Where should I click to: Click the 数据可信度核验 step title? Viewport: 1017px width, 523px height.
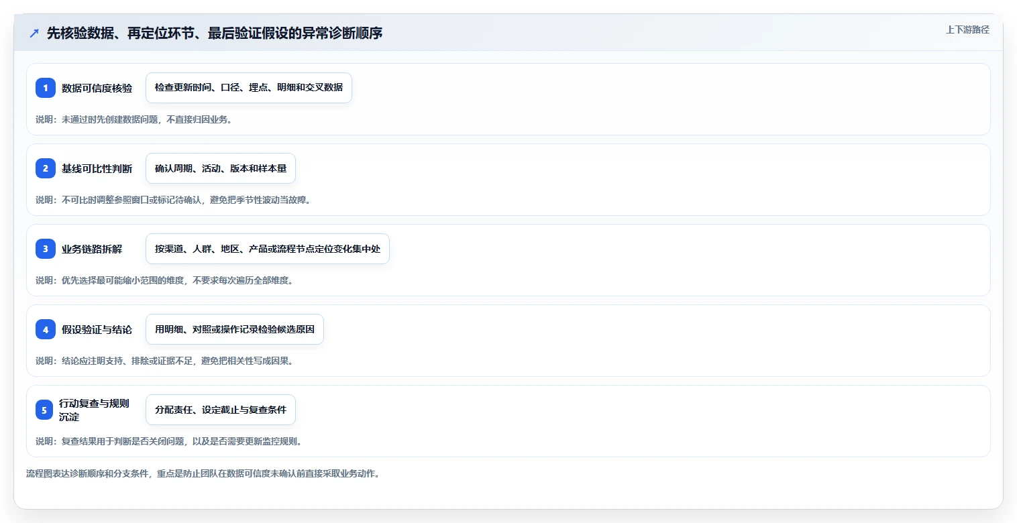(x=97, y=88)
